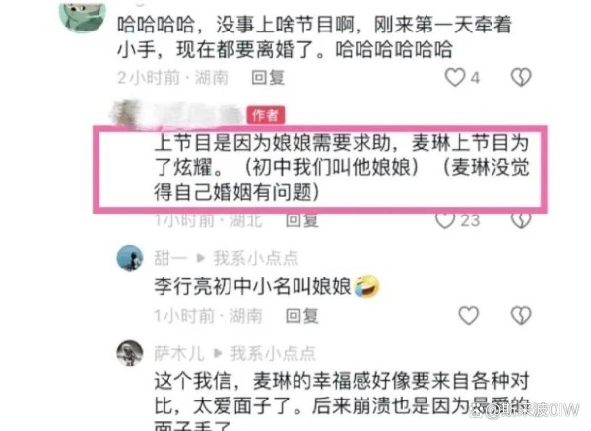
Task: Reply to the top comment from 湖南
Action: click(x=268, y=78)
